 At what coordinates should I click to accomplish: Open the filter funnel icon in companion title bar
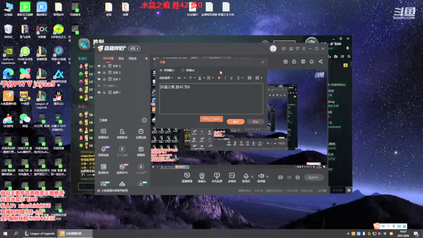(297, 49)
